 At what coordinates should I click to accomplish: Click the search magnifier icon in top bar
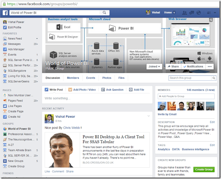coord(105,13)
